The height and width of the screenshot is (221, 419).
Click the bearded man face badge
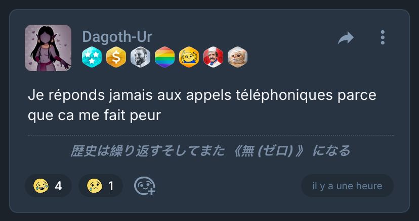click(x=140, y=57)
